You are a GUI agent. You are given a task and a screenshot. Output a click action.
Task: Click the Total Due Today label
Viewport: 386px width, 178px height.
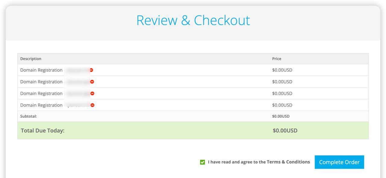43,131
